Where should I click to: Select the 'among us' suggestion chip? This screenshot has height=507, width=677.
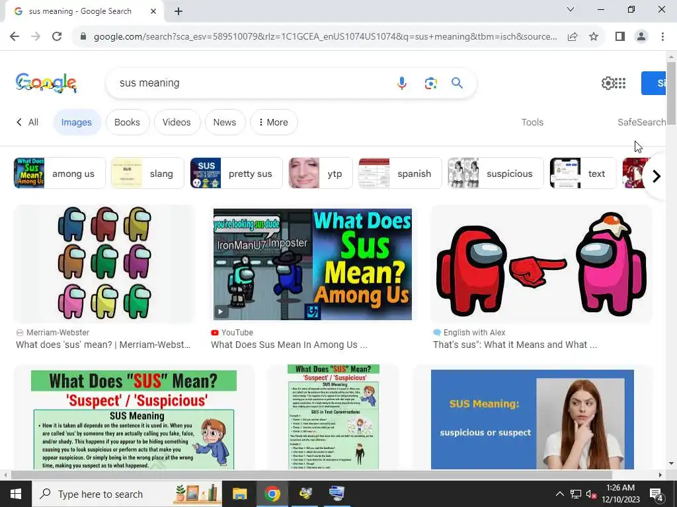60,174
